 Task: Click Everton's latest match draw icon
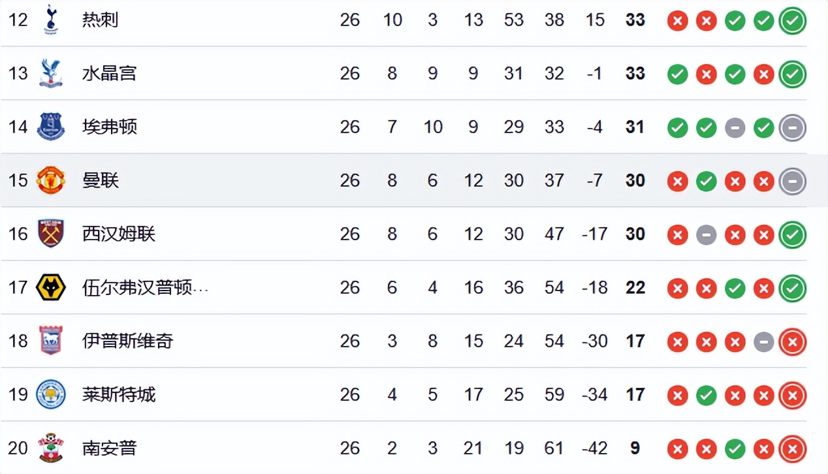792,128
